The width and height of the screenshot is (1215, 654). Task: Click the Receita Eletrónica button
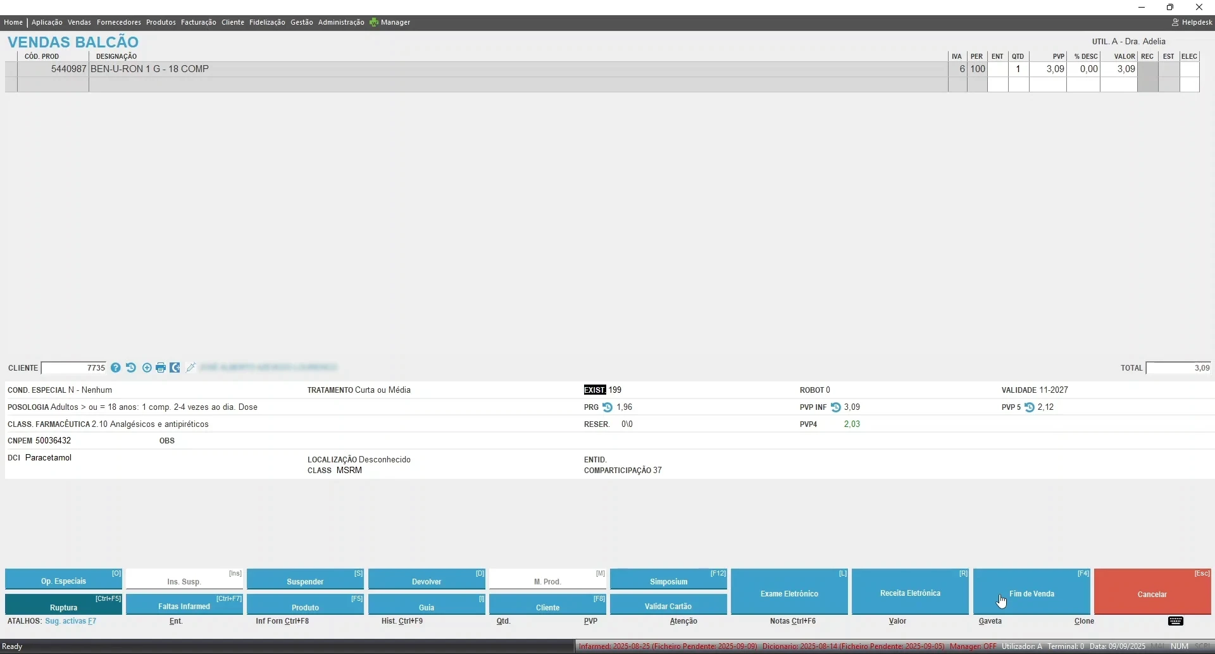click(910, 593)
